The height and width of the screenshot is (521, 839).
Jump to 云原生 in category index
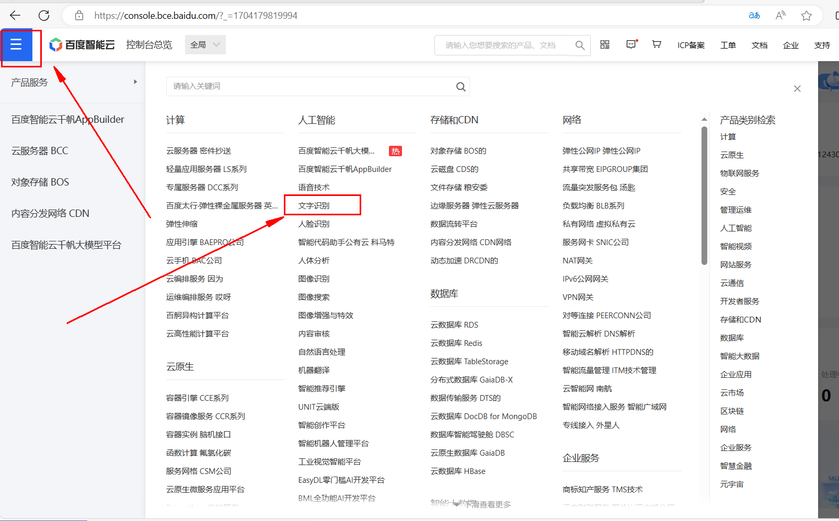(x=732, y=155)
